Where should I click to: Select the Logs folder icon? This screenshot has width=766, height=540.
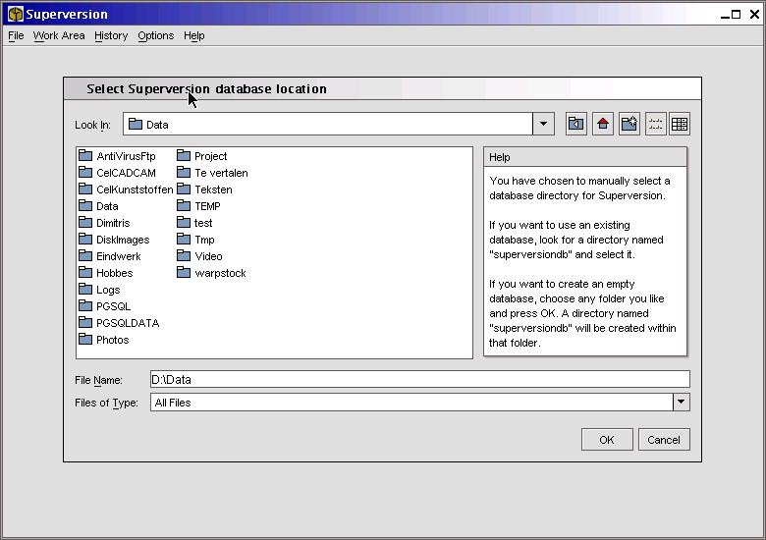click(85, 290)
